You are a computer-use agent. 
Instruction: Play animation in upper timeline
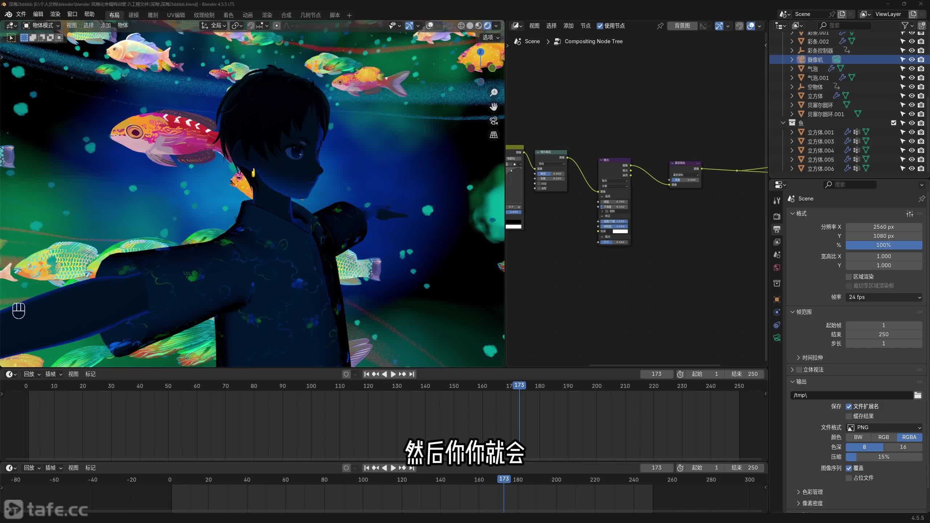pyautogui.click(x=393, y=374)
